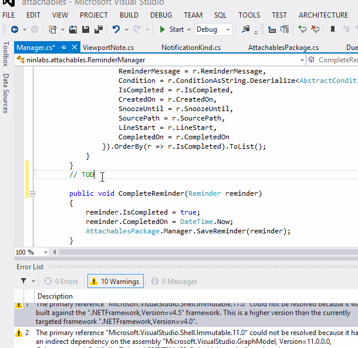This screenshot has width=358, height=348.
Task: Click the disabled Navigate Forward icon
Action: pos(35,29)
